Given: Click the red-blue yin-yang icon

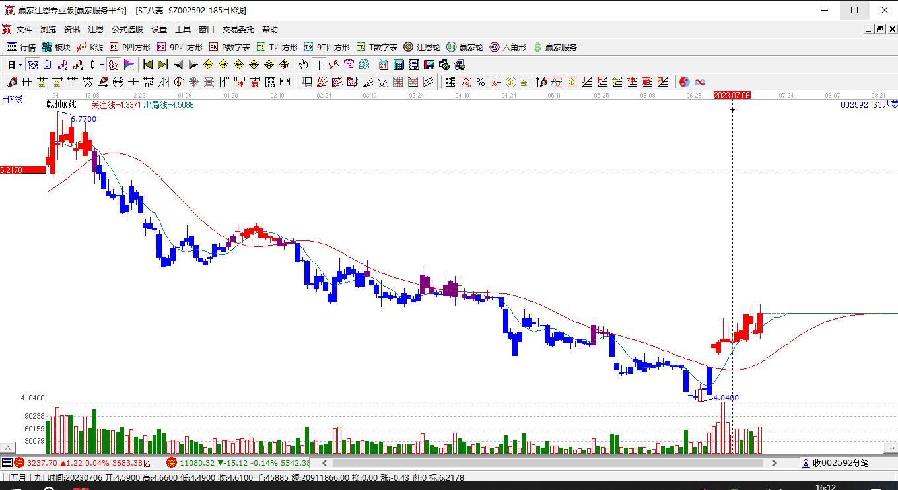Looking at the screenshot, I should (x=685, y=82).
